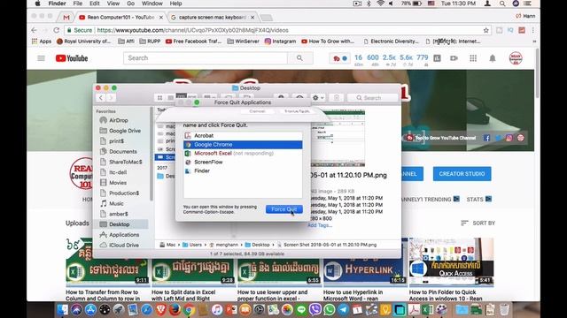
Task: Click the Add Tags link
Action: click(x=320, y=225)
